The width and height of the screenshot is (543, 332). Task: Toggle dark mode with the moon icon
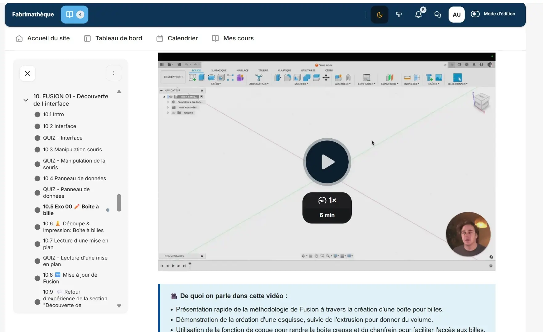(x=379, y=14)
